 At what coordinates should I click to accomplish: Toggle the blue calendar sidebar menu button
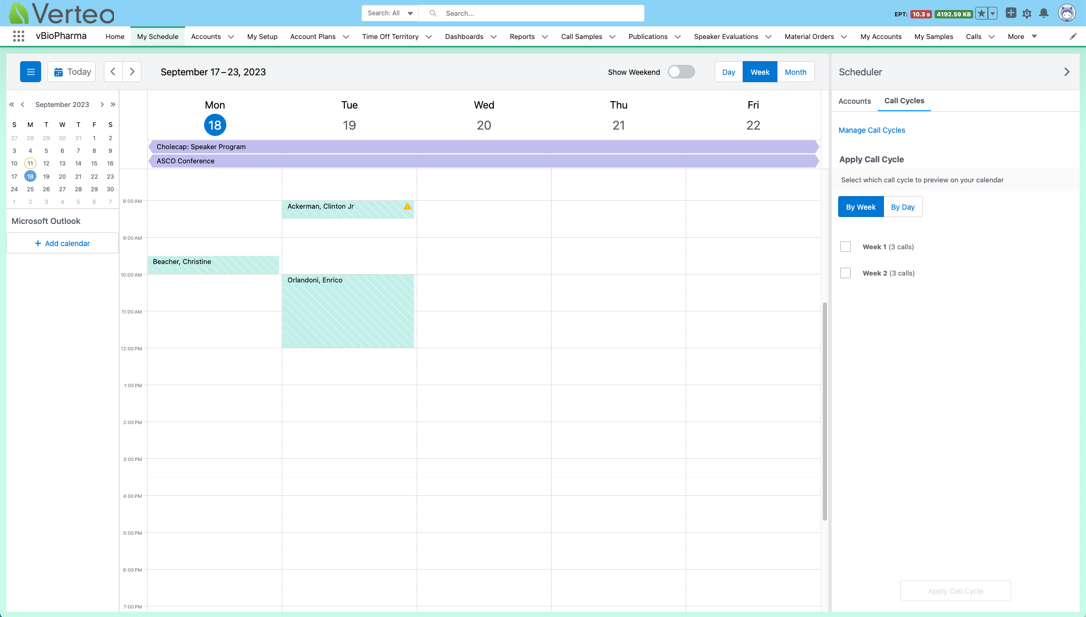(x=31, y=72)
